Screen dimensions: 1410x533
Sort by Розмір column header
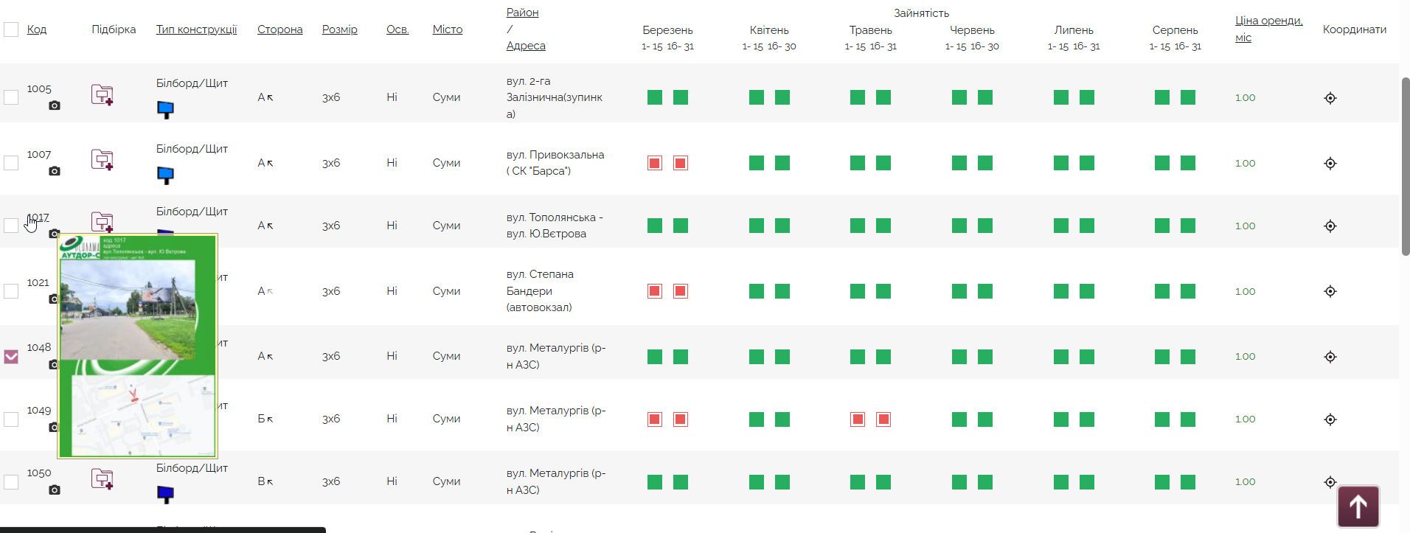pos(340,29)
